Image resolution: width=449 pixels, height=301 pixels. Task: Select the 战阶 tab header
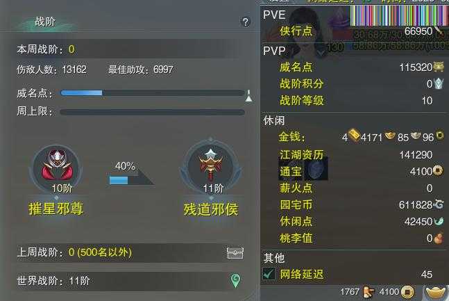[x=45, y=22]
